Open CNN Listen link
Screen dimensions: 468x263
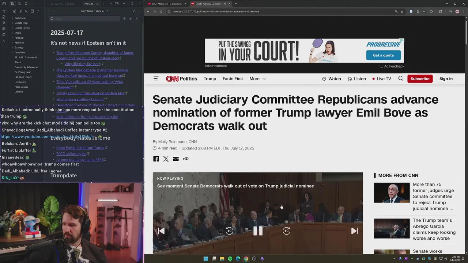pos(357,79)
